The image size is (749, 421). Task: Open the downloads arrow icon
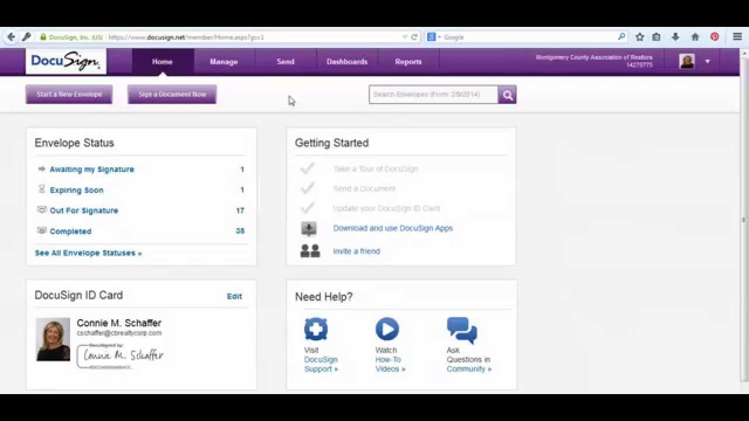point(675,37)
